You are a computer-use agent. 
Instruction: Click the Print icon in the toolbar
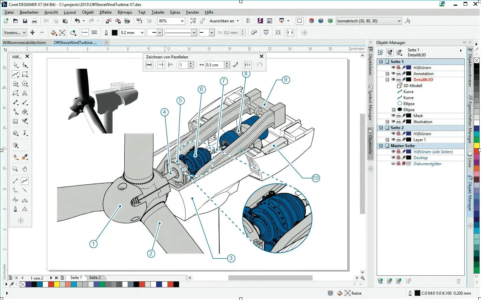(x=34, y=21)
